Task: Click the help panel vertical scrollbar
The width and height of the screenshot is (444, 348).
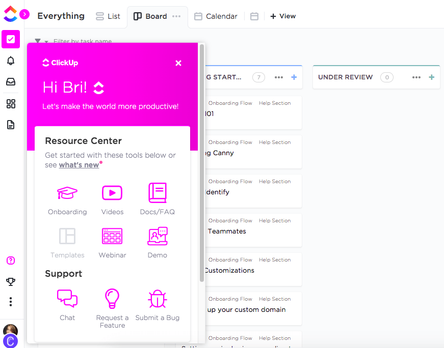Action: point(202,163)
